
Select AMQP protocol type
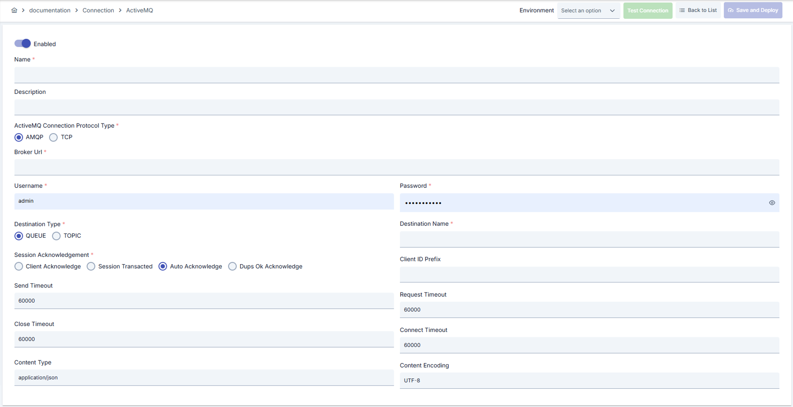pyautogui.click(x=19, y=137)
